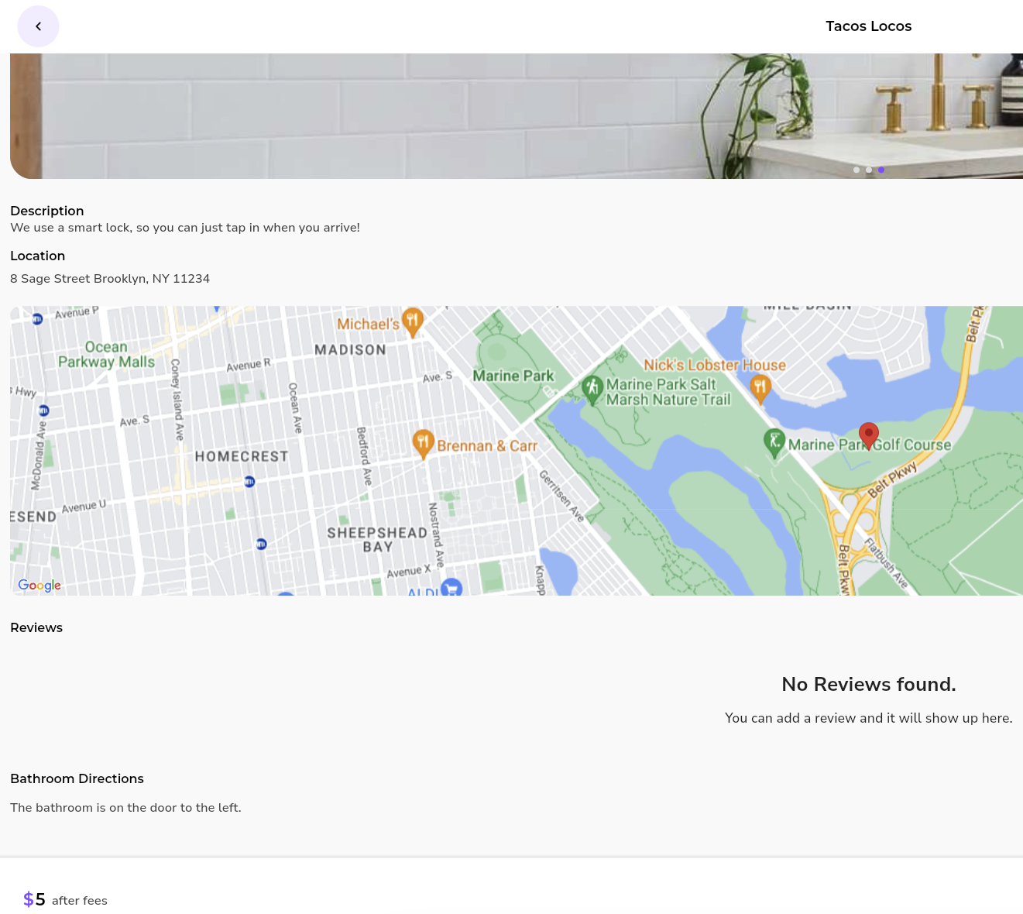This screenshot has width=1023, height=914.
Task: Select Michael's restaurant marker on map
Action: pos(413,320)
